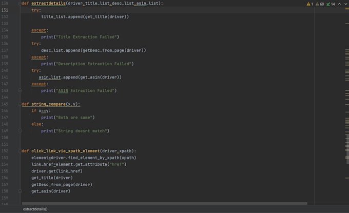This screenshot has height=213, width=349.
Task: Go to next highlighted error arrow
Action: tap(346, 4)
